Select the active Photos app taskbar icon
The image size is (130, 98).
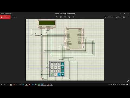(x=42, y=84)
